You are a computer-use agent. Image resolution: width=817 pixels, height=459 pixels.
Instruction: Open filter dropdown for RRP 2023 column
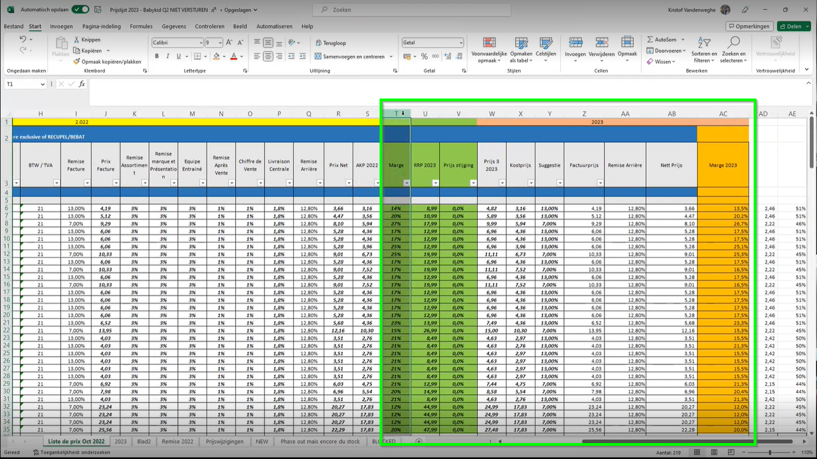(435, 183)
